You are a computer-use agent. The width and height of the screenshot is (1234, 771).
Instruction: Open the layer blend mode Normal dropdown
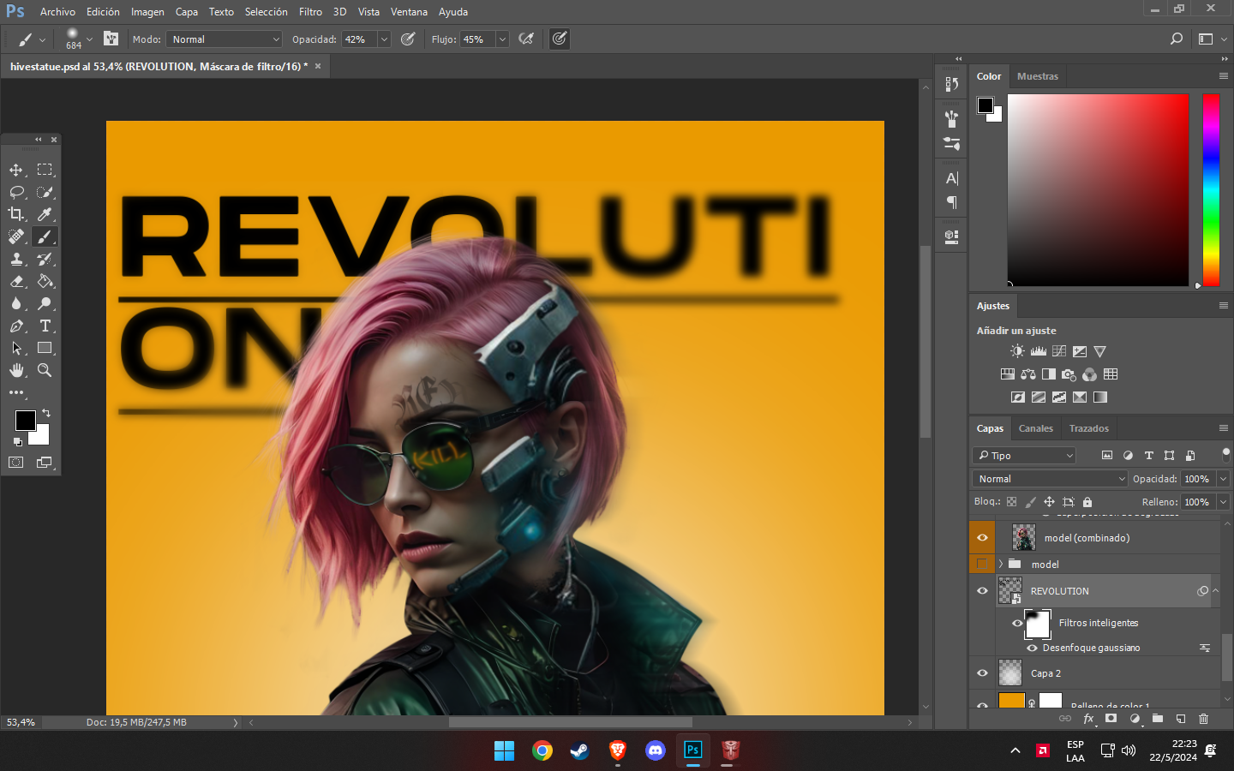point(1050,479)
